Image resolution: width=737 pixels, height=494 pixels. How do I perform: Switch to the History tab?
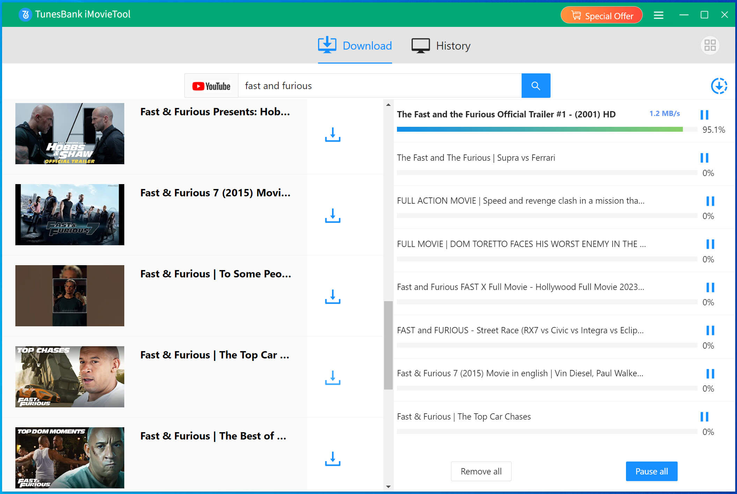click(441, 46)
